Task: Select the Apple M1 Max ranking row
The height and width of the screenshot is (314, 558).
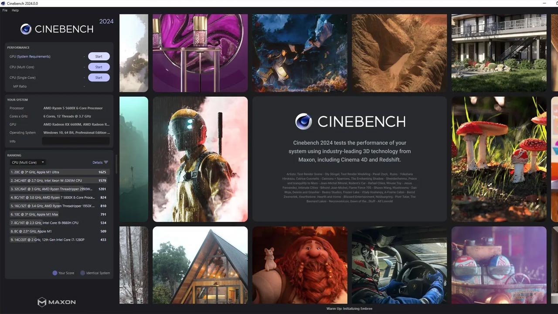Action: click(x=59, y=215)
